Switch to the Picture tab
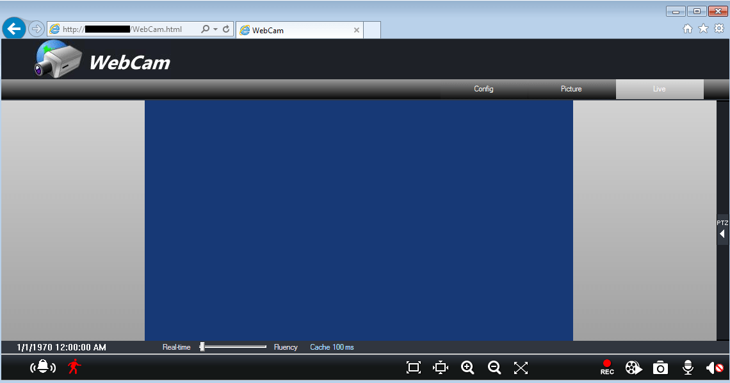Image resolution: width=730 pixels, height=383 pixels. coord(571,89)
